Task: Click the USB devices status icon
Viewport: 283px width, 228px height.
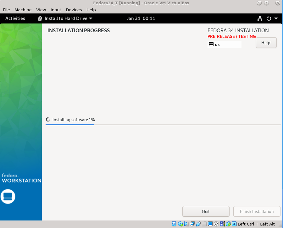Action: pos(198,224)
